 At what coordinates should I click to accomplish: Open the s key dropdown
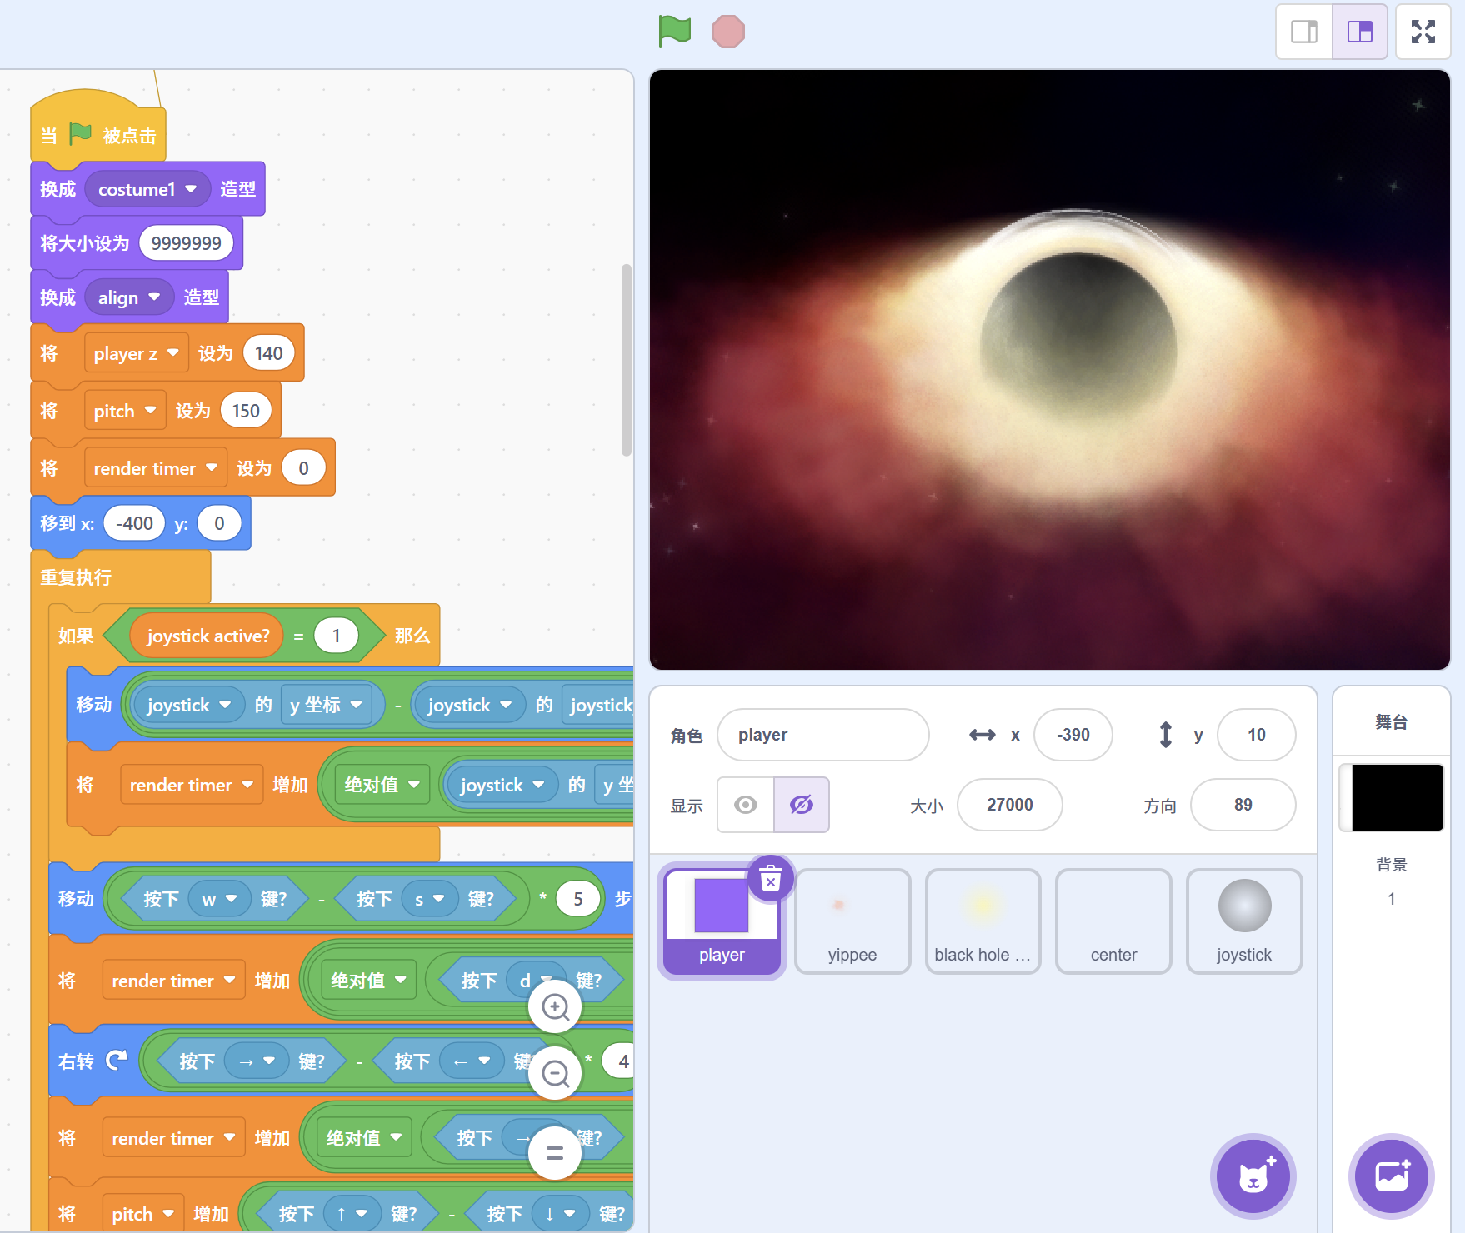click(x=429, y=899)
